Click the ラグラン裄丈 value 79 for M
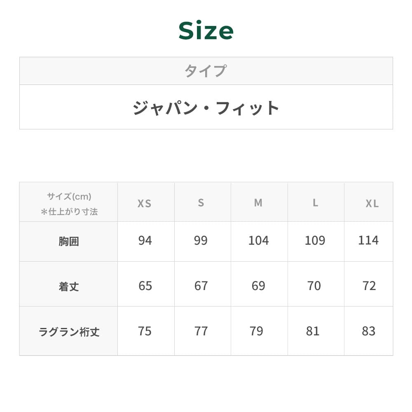 tap(256, 331)
